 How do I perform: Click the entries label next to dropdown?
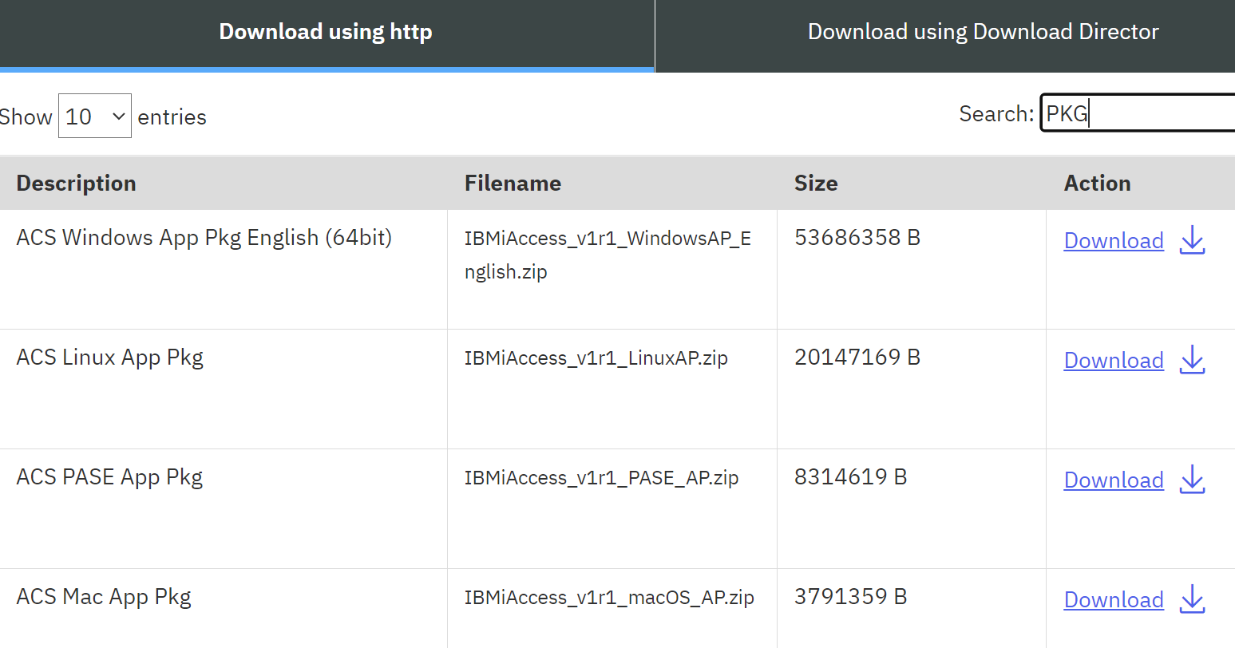click(172, 117)
